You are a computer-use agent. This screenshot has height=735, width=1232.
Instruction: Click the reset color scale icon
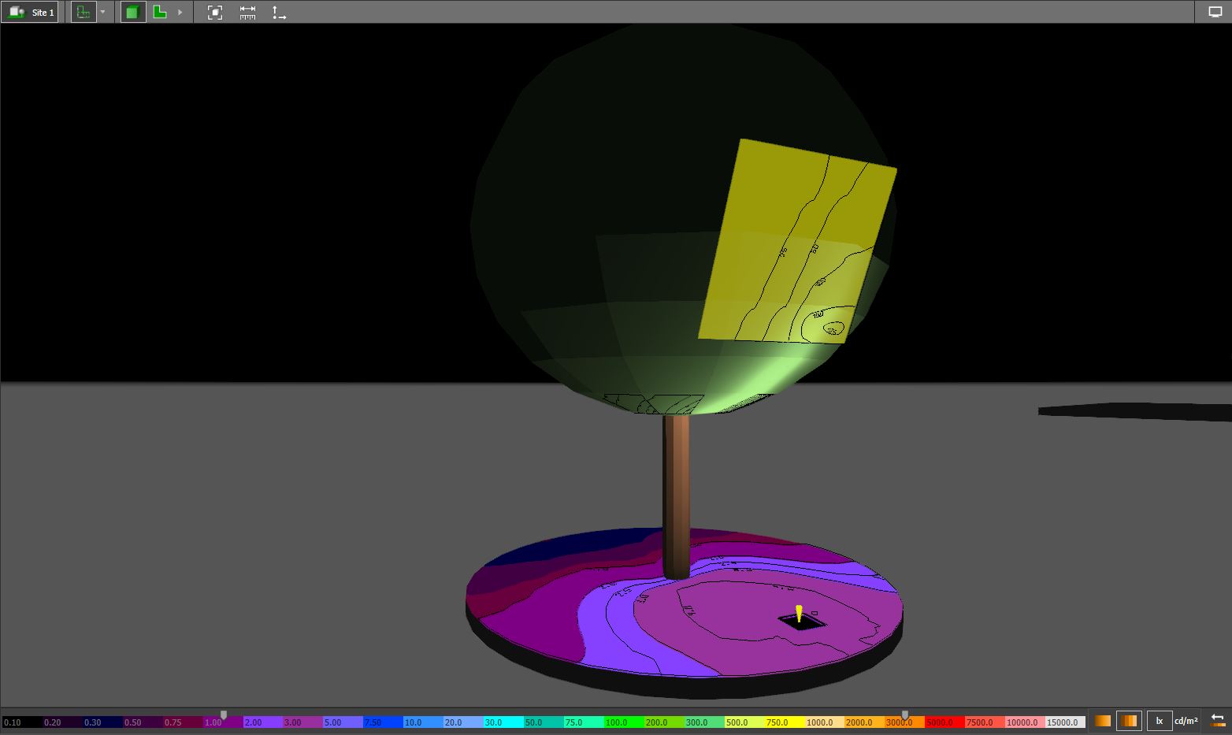tap(1217, 721)
